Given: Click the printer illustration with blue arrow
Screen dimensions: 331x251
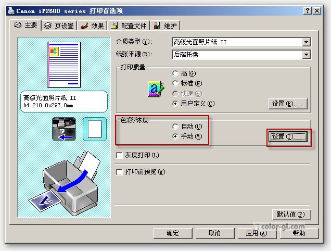Looking at the screenshot, I should tap(65, 183).
